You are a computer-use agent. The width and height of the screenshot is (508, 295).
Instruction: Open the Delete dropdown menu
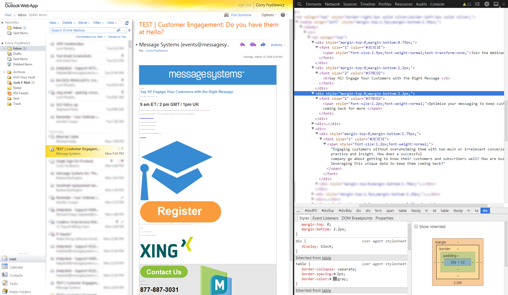point(69,23)
